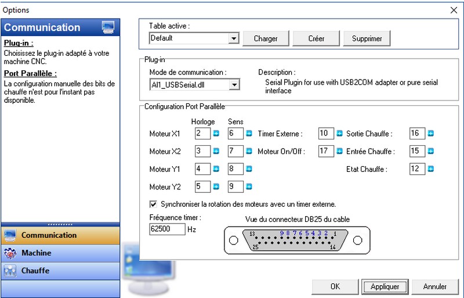This screenshot has width=464, height=298.
Task: Switch to the Machine section
Action: pos(60,253)
